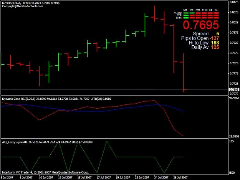Select the M15 timeframe column header
The image size is (240, 180).
[198, 10]
